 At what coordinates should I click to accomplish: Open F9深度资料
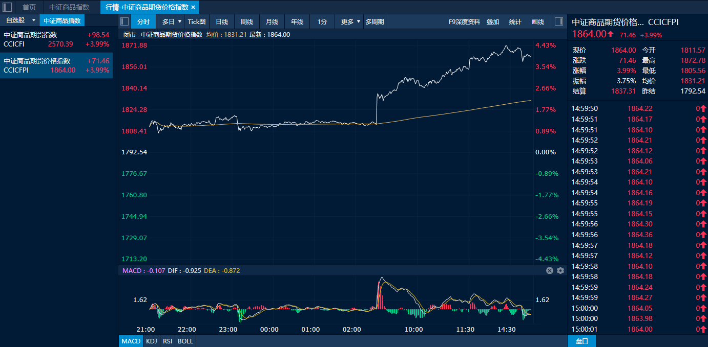(x=464, y=21)
